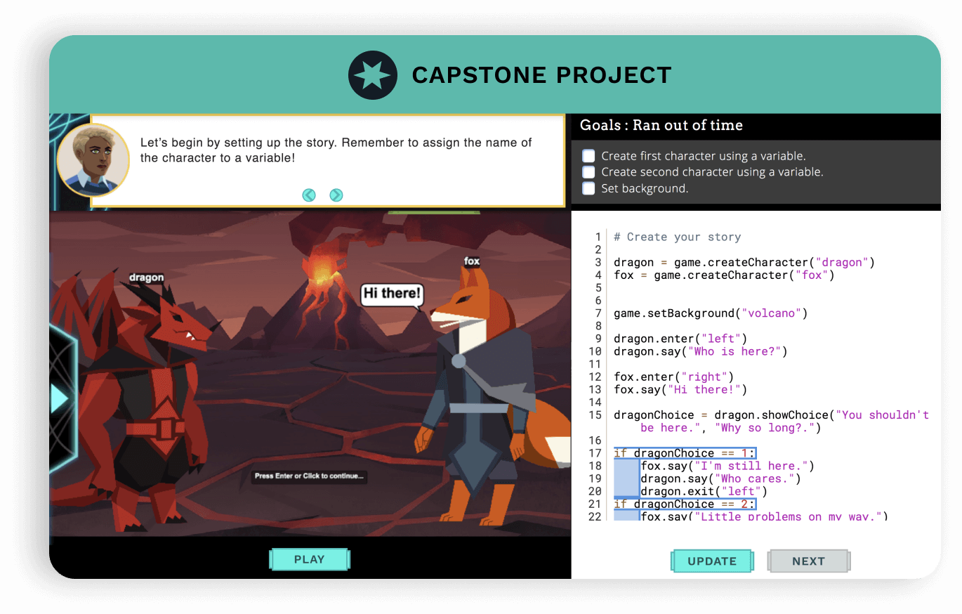Click the star Capstone Project logo
Screen dimensions: 962x614
[x=373, y=75]
